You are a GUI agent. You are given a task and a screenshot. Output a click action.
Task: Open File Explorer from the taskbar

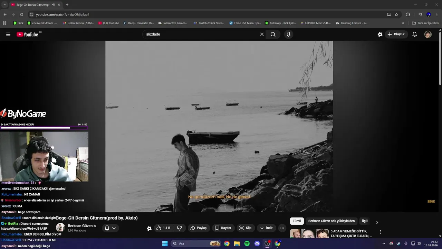tap(237, 243)
